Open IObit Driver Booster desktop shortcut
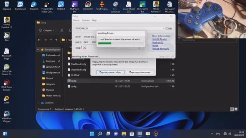 7,85
